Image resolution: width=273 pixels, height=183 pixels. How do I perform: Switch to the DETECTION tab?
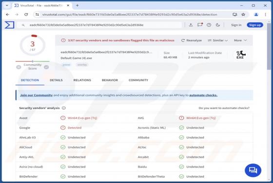coord(30,80)
